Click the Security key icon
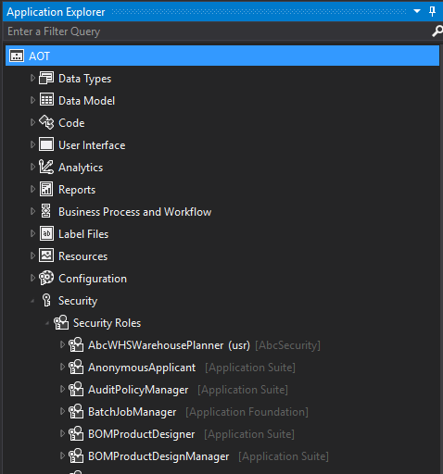The width and height of the screenshot is (443, 474). click(x=46, y=300)
